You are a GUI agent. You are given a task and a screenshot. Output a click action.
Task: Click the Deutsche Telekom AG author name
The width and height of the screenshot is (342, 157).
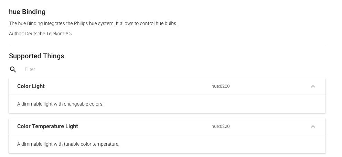(49, 34)
